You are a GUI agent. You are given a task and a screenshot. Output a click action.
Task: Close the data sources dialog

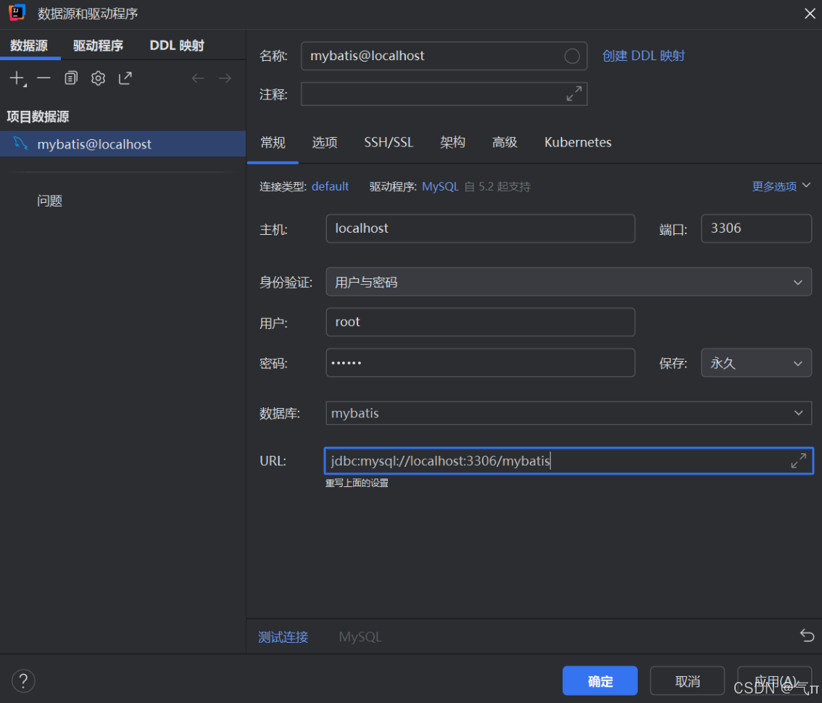[x=810, y=14]
